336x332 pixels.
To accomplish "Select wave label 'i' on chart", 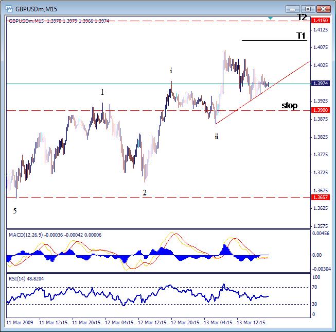I will 171,71.
